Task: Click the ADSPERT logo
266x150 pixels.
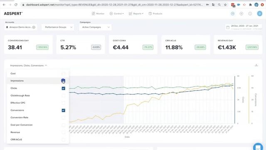Action: tap(13, 14)
